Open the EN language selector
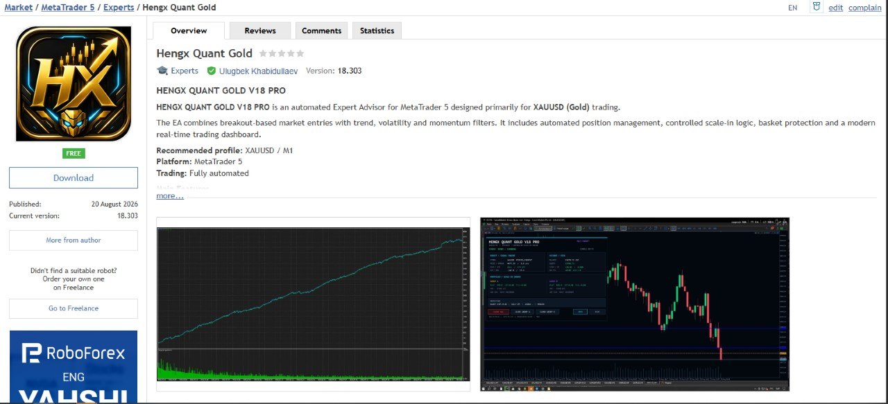The height and width of the screenshot is (404, 888). 793,8
